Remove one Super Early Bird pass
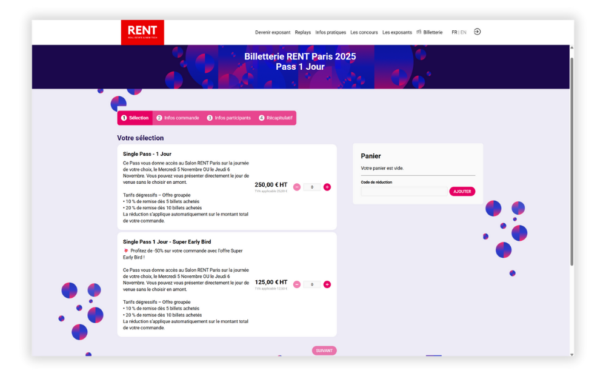 (x=297, y=284)
